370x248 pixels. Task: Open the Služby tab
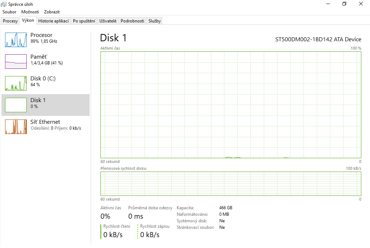tap(155, 21)
